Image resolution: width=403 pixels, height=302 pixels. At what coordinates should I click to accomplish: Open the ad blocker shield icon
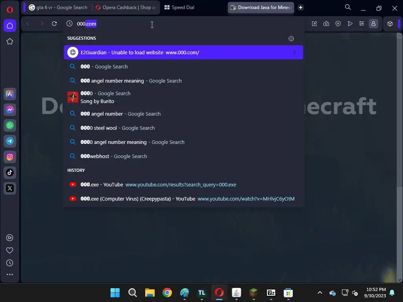pyautogui.click(x=338, y=24)
